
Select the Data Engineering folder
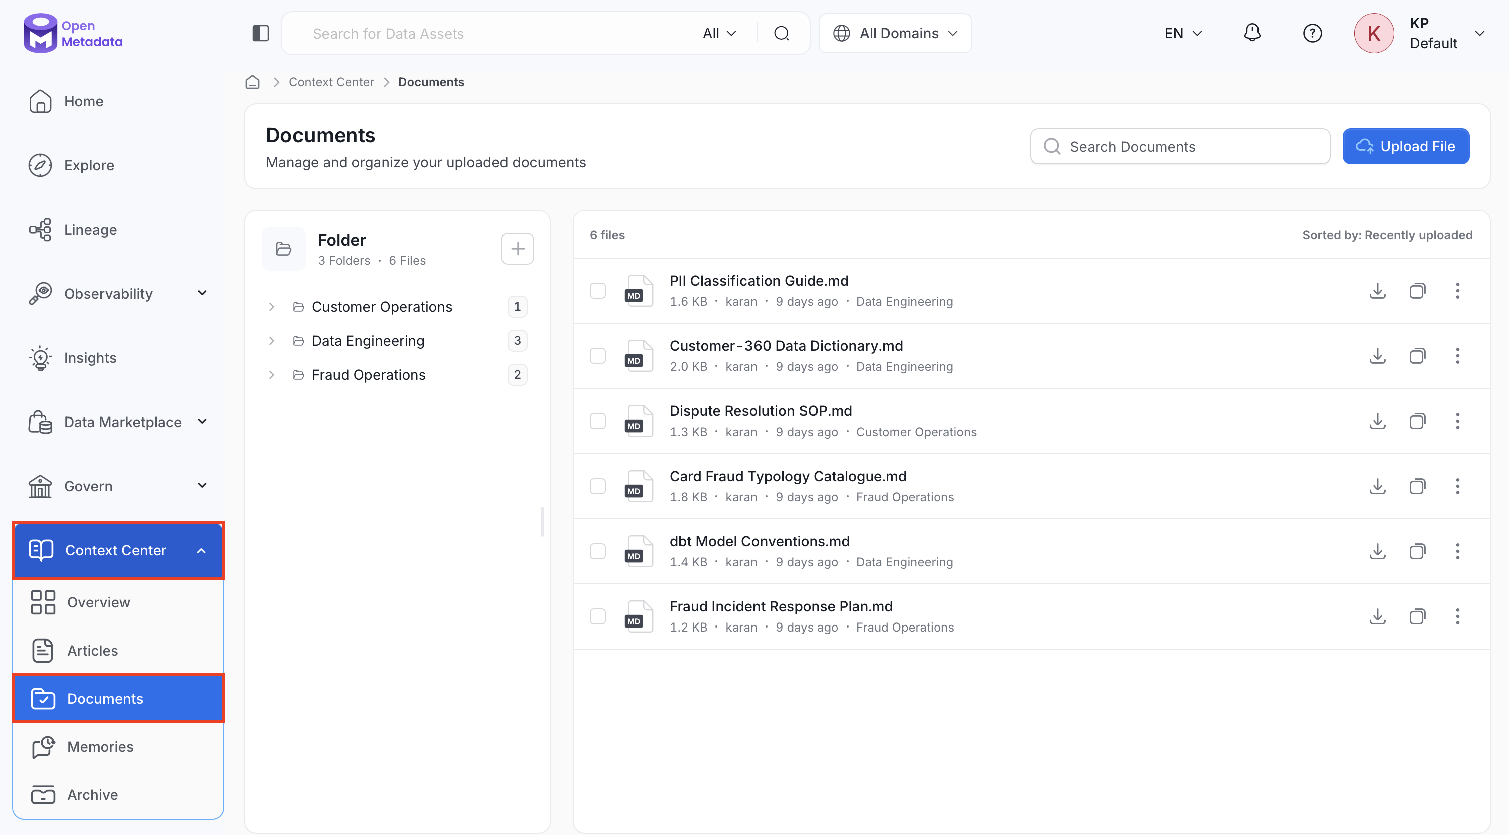368,340
